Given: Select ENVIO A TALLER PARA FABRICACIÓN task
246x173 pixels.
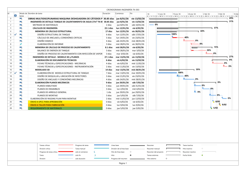Looking at the screenshot, I should [x=47, y=105].
